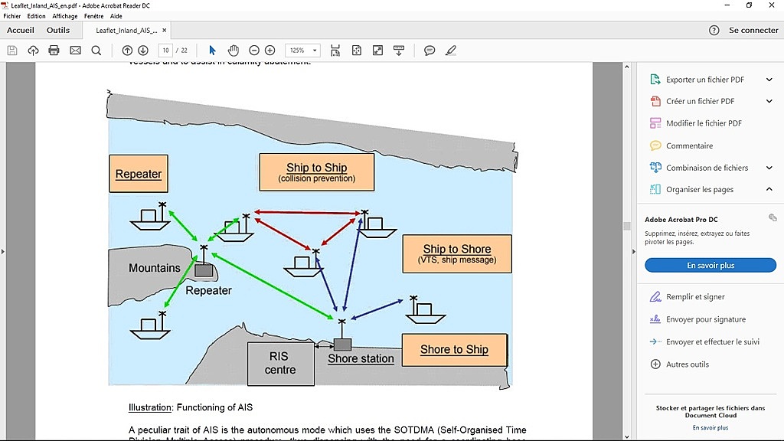The image size is (784, 441).
Task: Copy icon next to Adobe Acrobat Pro DC
Action: pos(773,217)
